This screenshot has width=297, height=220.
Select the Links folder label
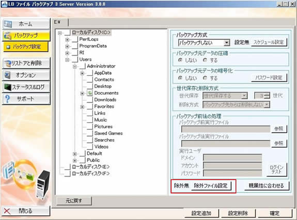pos(100,113)
